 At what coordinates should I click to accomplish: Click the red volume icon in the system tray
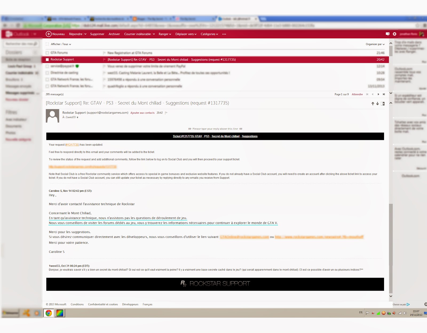394,313
